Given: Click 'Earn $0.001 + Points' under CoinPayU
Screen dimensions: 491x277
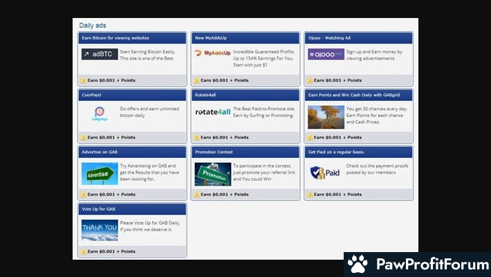Looking at the screenshot, I should pyautogui.click(x=111, y=137).
